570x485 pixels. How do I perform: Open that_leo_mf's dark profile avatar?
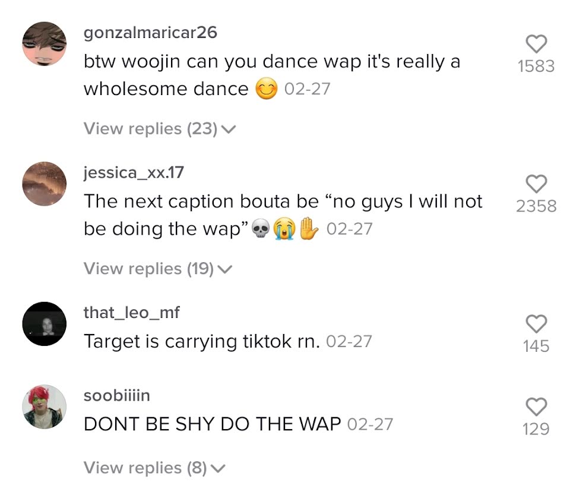45,324
